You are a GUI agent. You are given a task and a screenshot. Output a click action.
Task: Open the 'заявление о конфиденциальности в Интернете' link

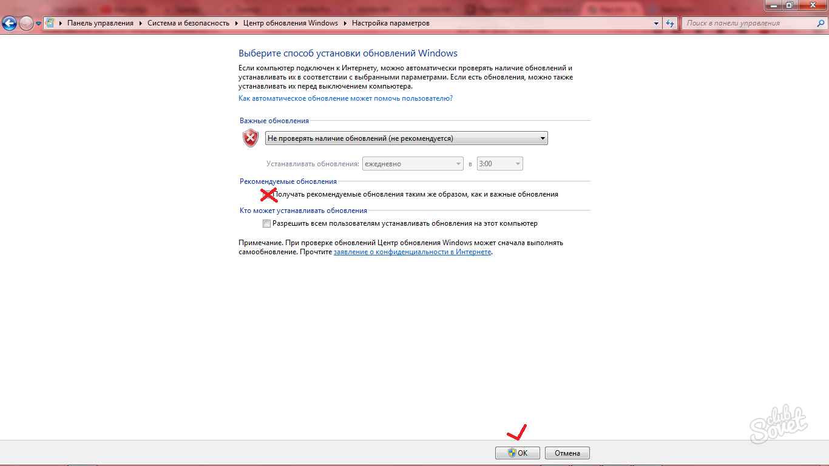click(412, 252)
